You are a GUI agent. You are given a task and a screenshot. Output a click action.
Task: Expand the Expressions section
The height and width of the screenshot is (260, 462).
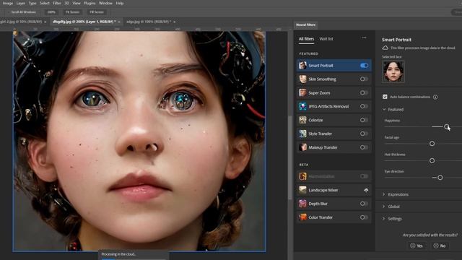383,194
